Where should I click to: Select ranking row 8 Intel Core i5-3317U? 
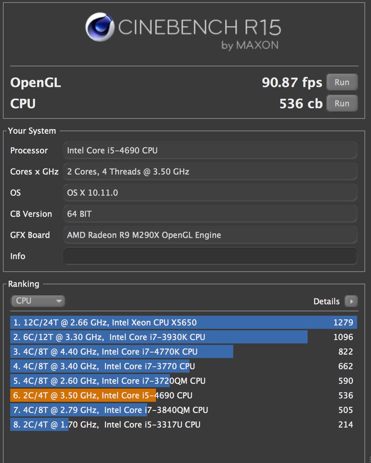click(x=184, y=425)
